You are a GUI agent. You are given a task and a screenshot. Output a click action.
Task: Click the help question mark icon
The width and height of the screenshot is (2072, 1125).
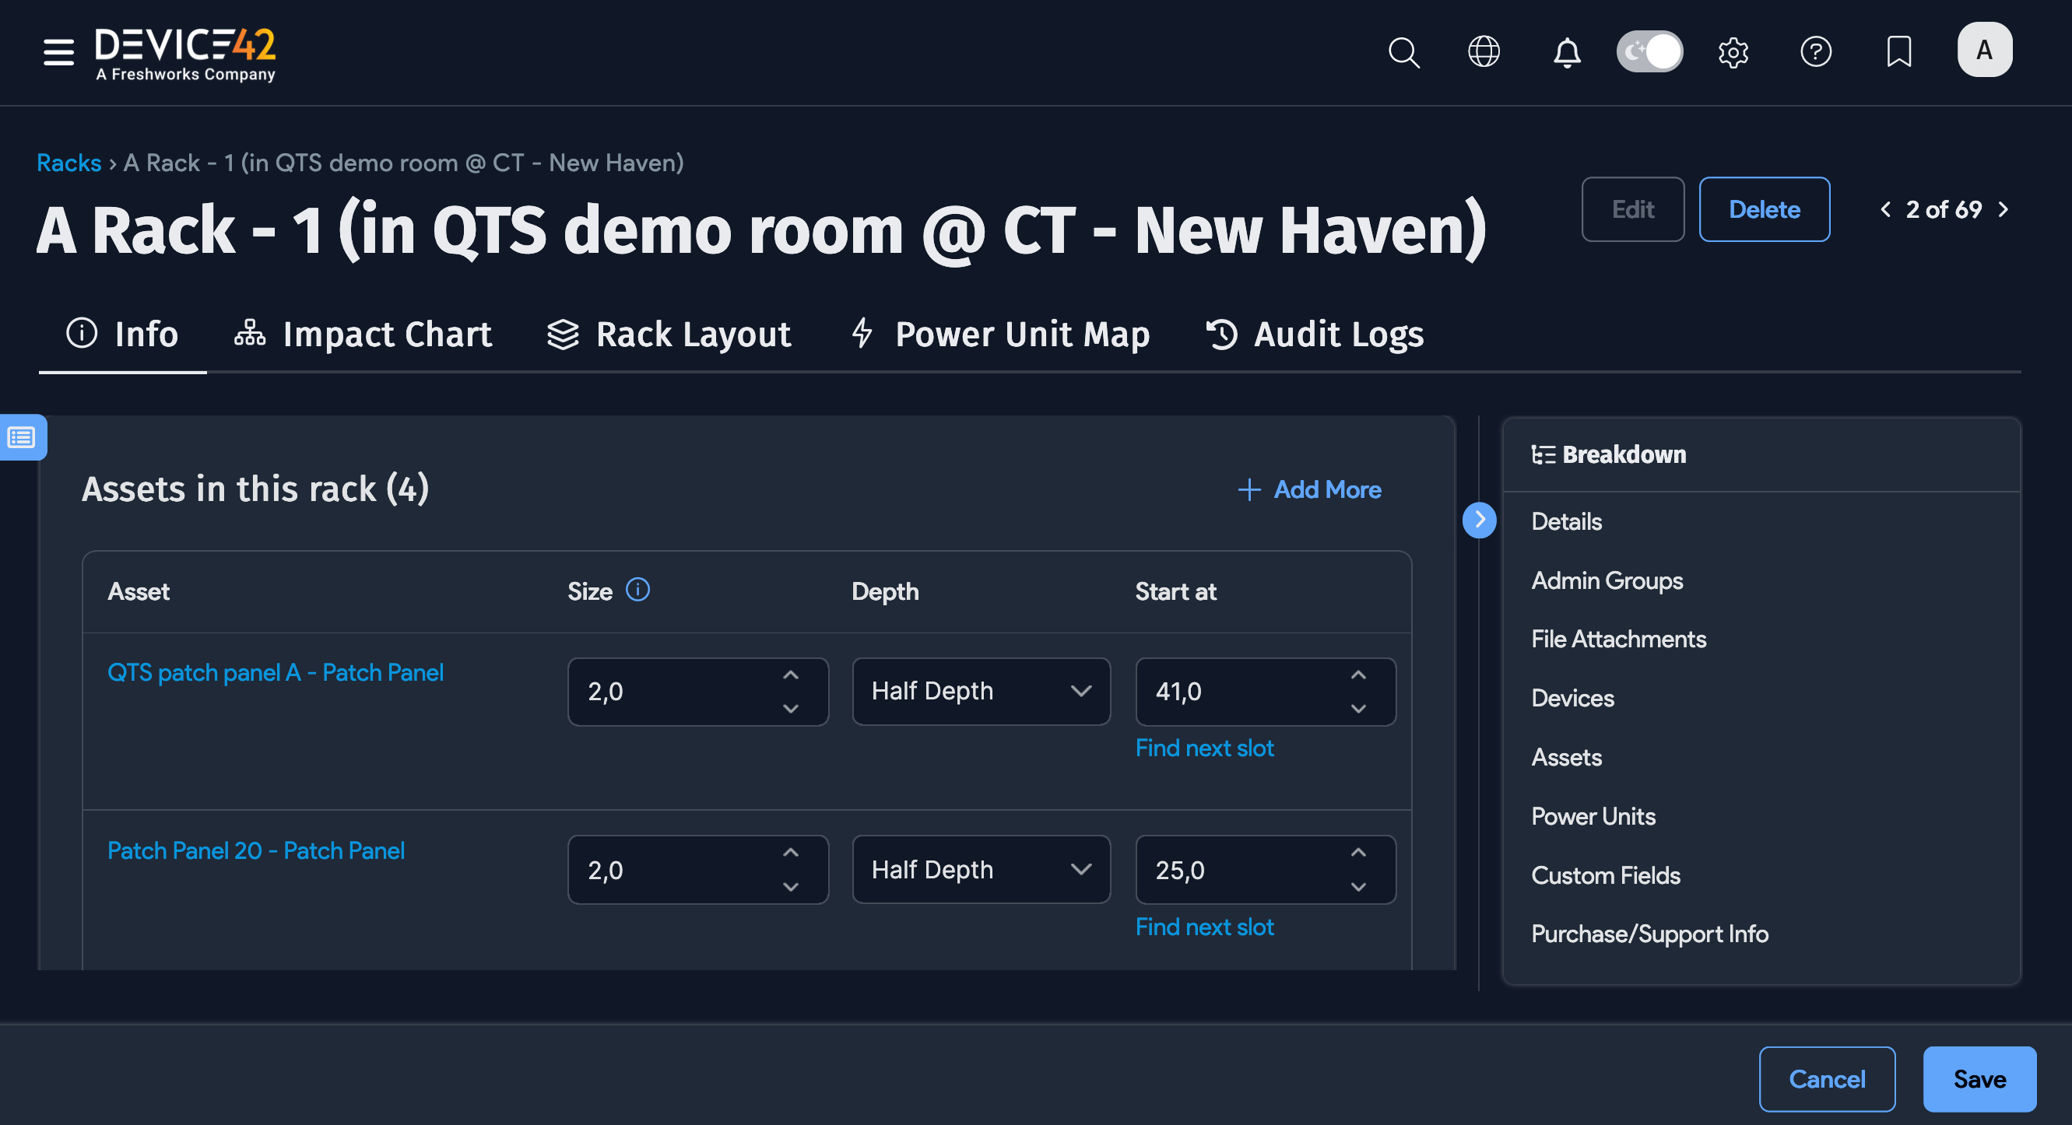pos(1815,52)
